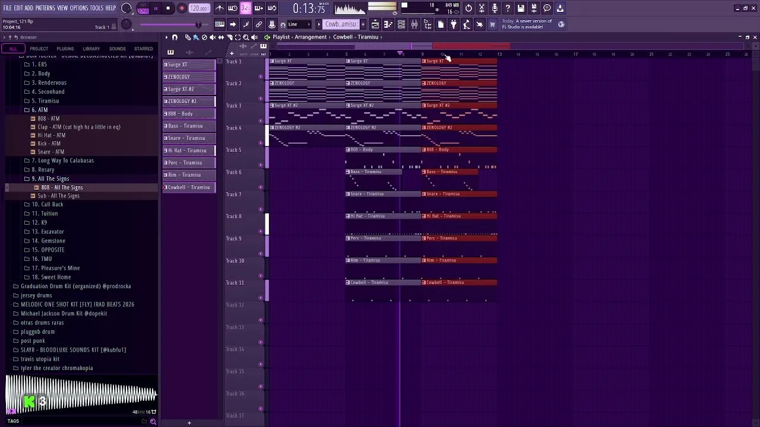760x427 pixels.
Task: Open the audio editor scissors icon
Action: pos(482,8)
